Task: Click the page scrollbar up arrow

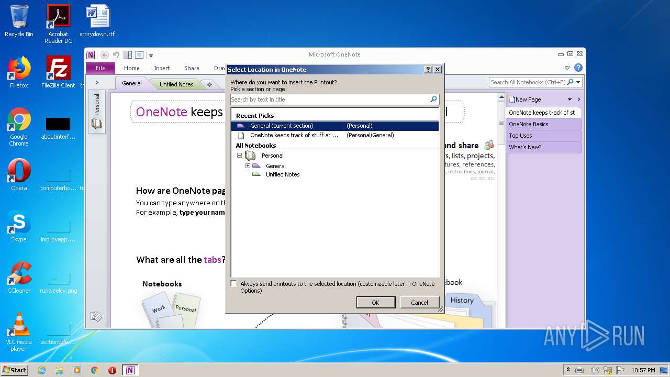Action: tap(501, 98)
